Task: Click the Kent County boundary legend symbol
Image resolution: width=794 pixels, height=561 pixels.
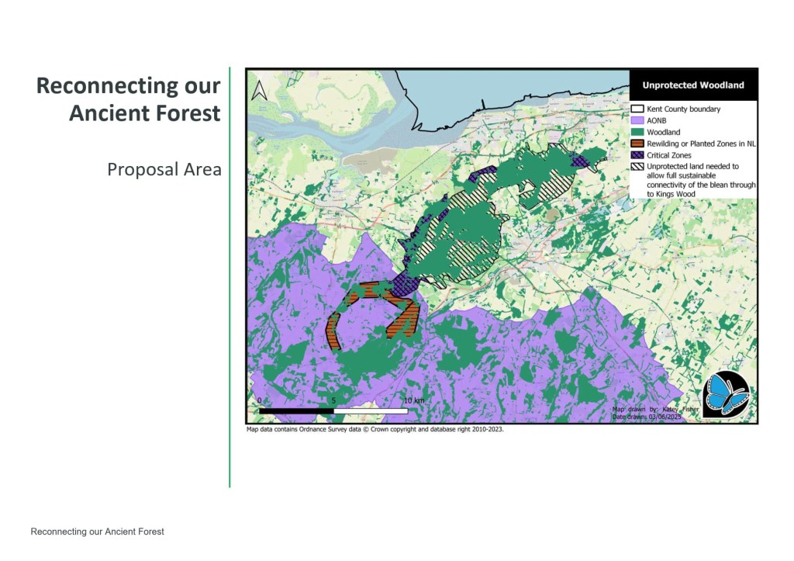Action: [x=637, y=109]
